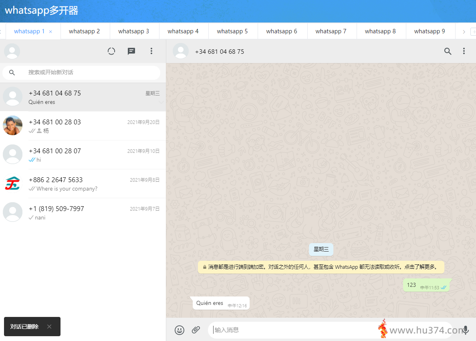This screenshot has width=476, height=341.
Task: Close the whatsapp 1 tab
Action: 50,32
